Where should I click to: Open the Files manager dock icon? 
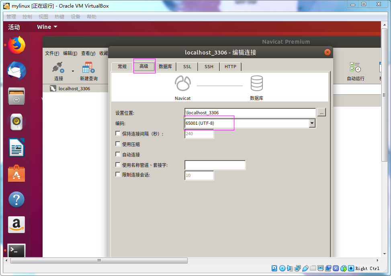(16, 96)
